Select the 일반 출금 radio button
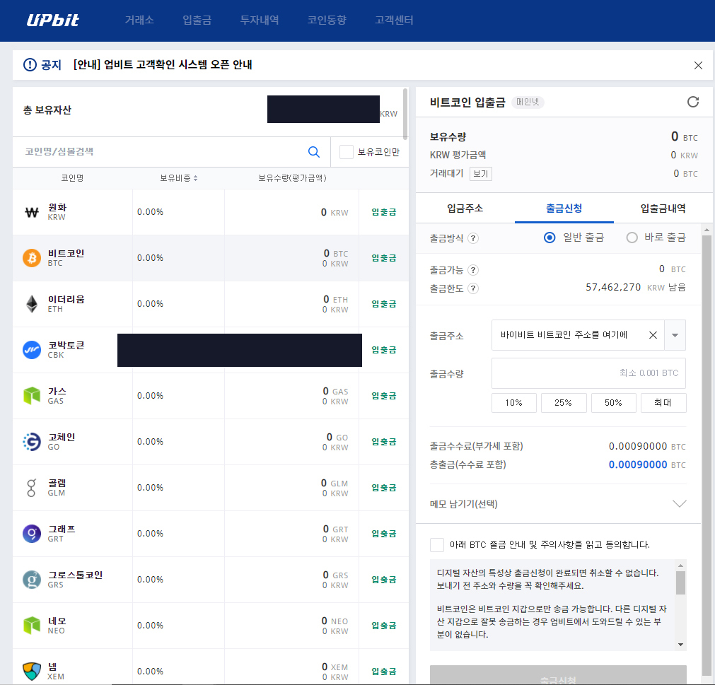715x685 pixels. click(550, 238)
